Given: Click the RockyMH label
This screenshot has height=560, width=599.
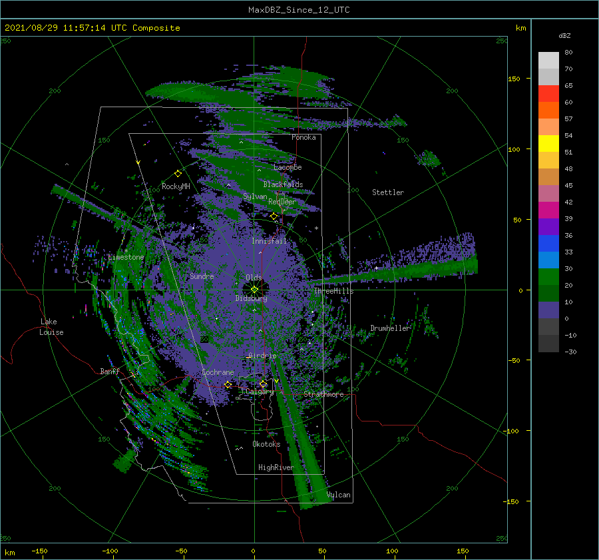Looking at the screenshot, I should 176,186.
